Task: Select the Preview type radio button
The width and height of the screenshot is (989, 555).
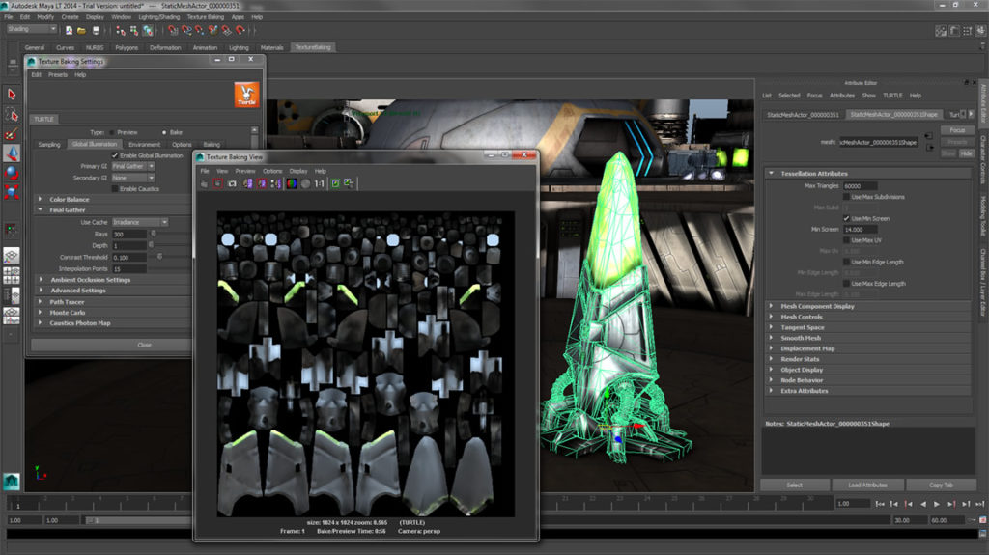Action: pyautogui.click(x=112, y=132)
